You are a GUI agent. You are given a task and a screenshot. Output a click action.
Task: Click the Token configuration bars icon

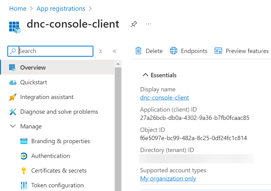pyautogui.click(x=24, y=185)
